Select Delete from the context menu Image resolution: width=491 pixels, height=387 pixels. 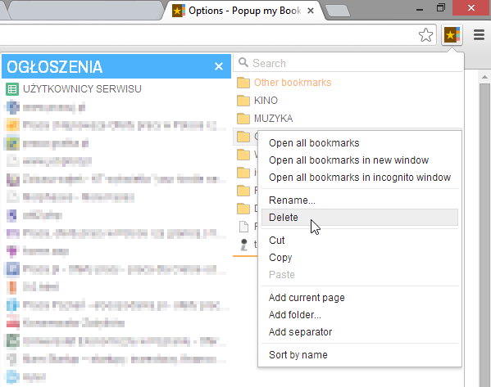tap(360, 218)
